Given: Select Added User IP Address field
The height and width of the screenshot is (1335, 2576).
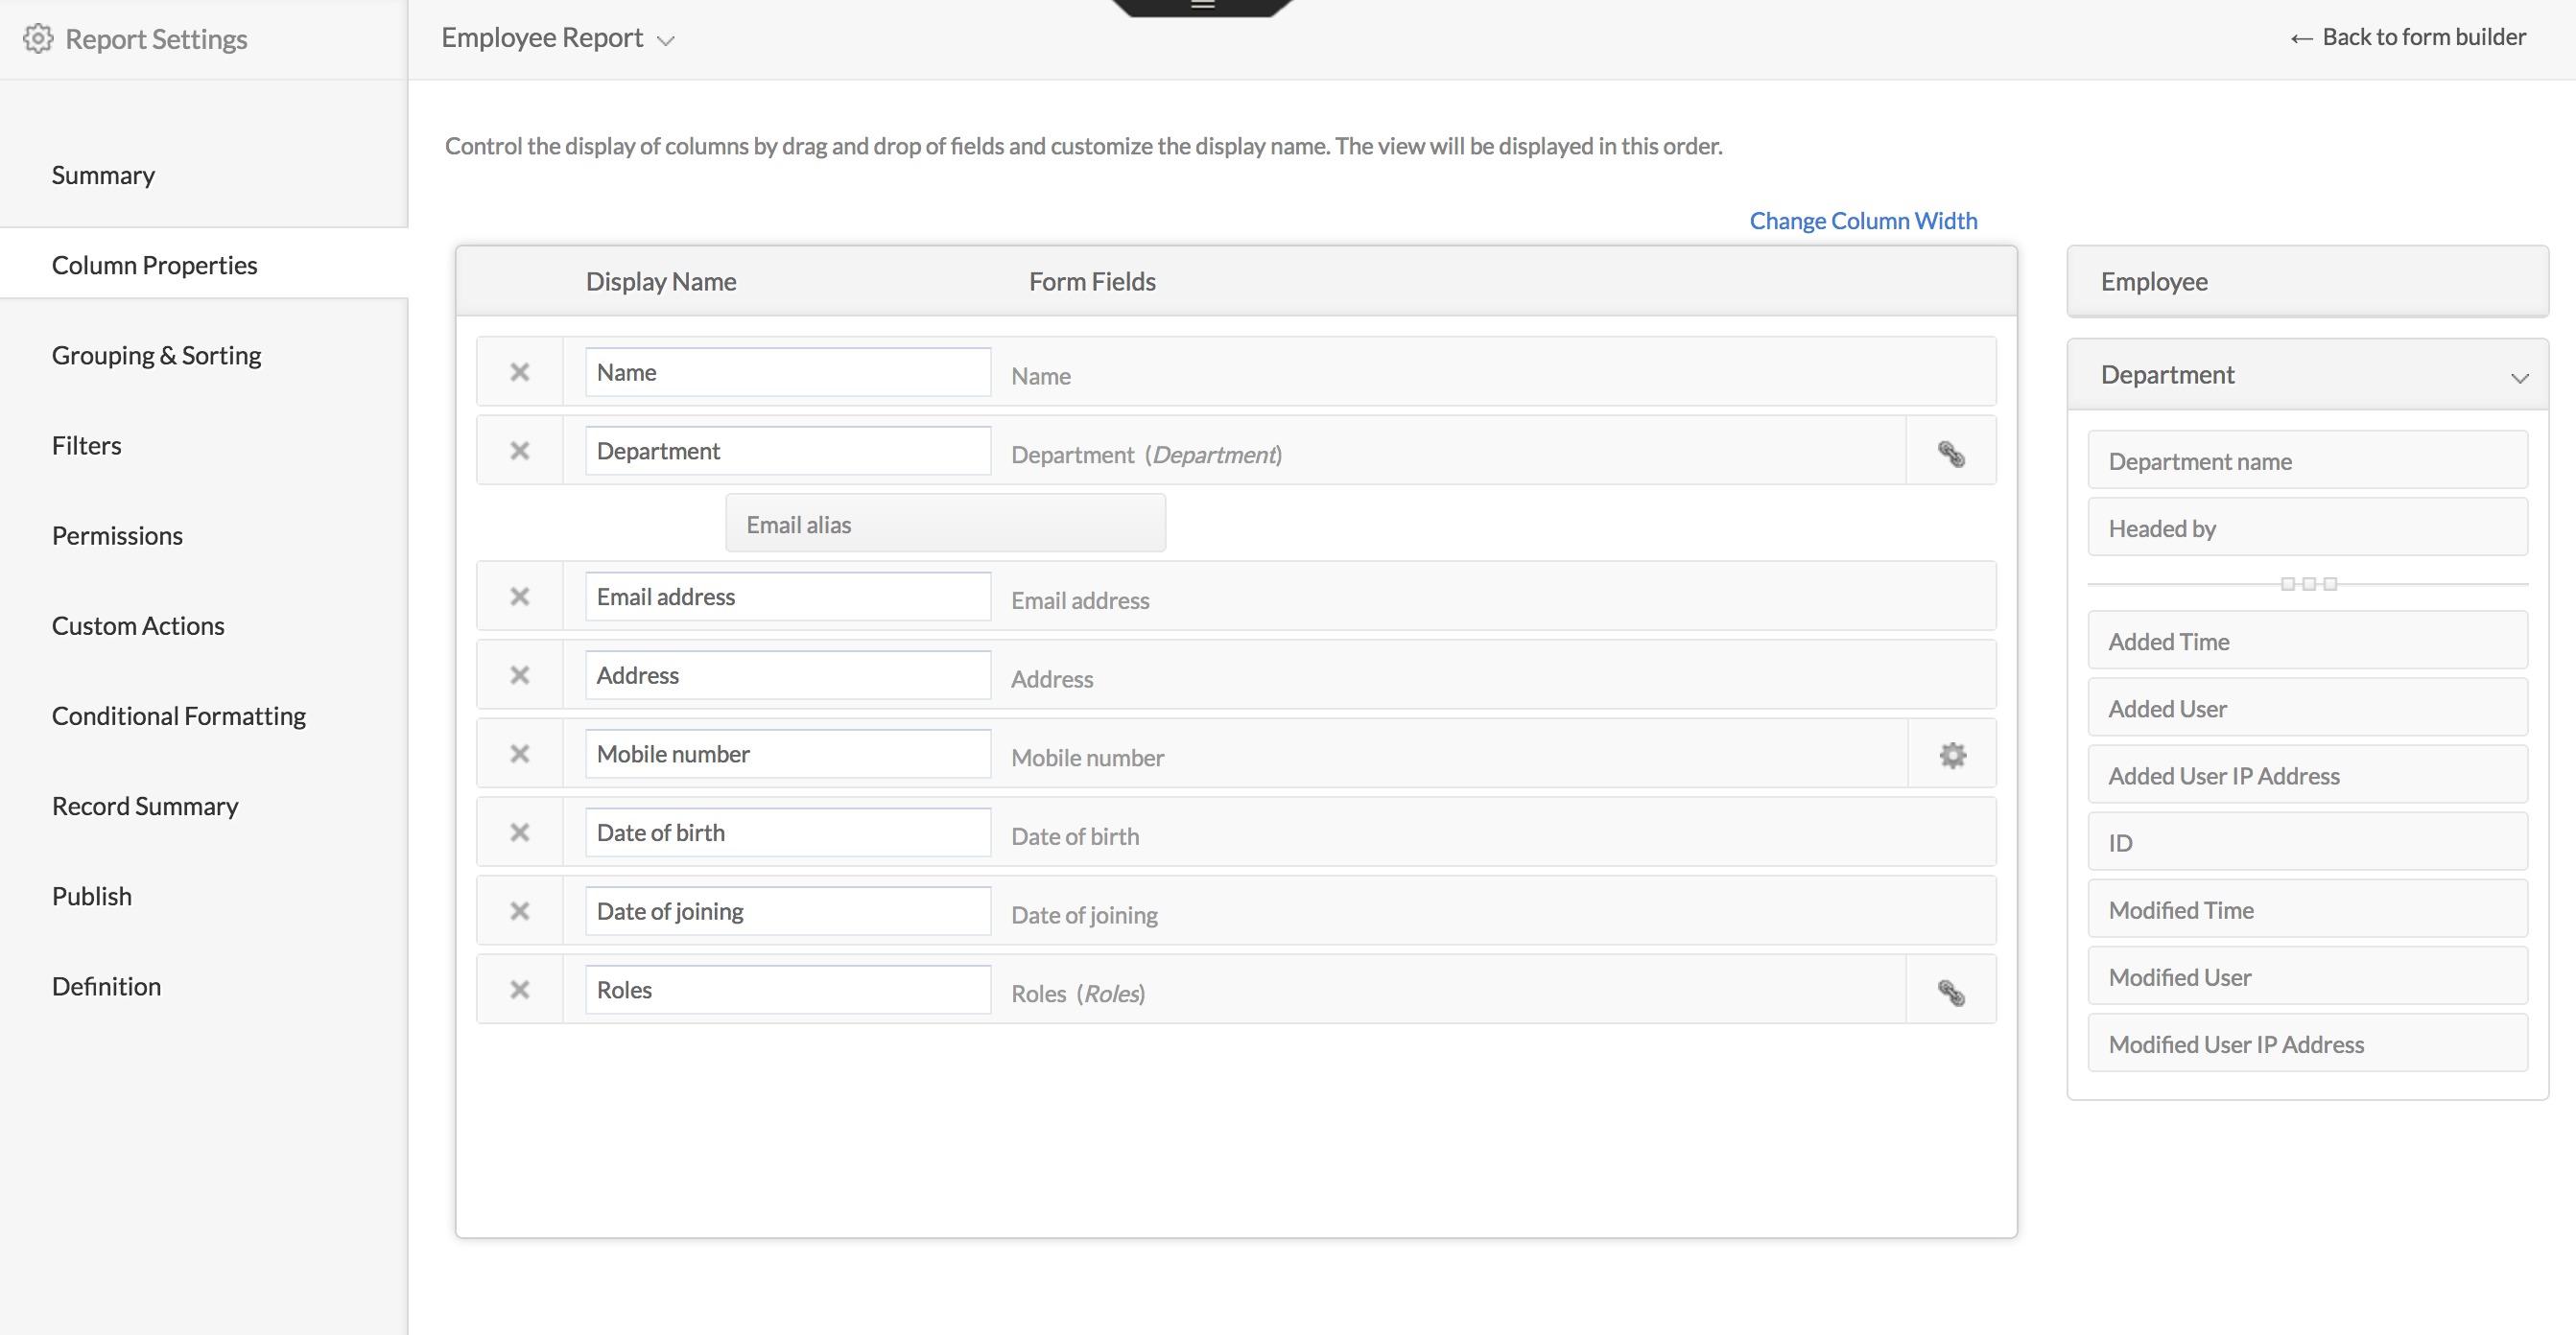Looking at the screenshot, I should coord(2307,775).
